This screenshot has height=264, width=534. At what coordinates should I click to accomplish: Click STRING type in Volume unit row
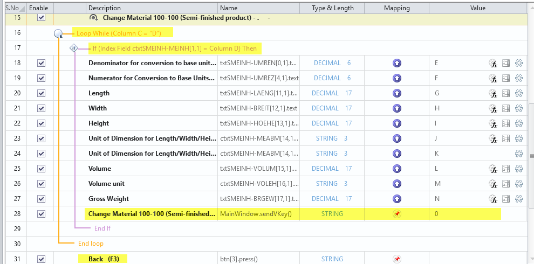[x=327, y=184]
